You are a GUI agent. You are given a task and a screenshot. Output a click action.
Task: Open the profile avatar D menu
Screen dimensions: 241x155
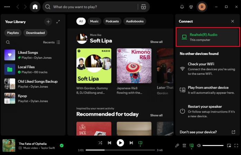coord(202,7)
